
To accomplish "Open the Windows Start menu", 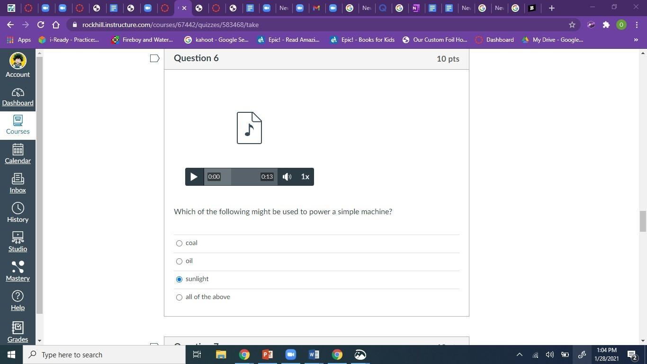I will coord(11,355).
